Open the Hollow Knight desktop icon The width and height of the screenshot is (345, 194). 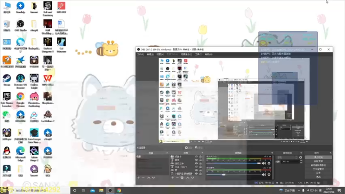pyautogui.click(x=34, y=81)
